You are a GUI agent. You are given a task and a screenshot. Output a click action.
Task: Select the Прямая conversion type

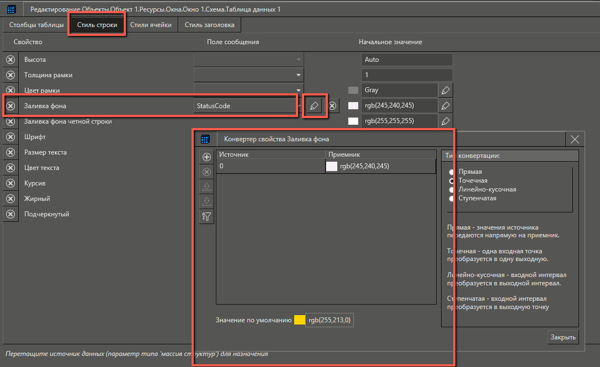coord(452,172)
